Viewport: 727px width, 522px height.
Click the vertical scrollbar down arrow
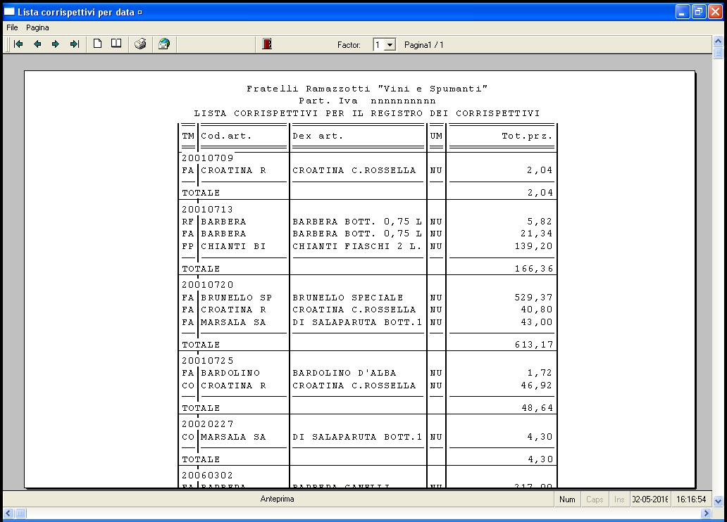[x=718, y=501]
